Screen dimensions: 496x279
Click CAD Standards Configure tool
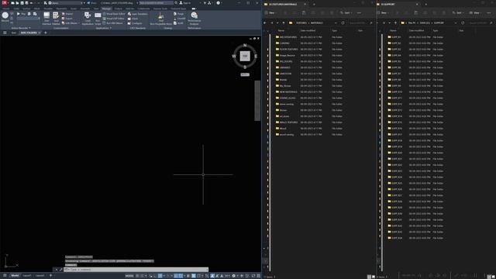tap(135, 23)
